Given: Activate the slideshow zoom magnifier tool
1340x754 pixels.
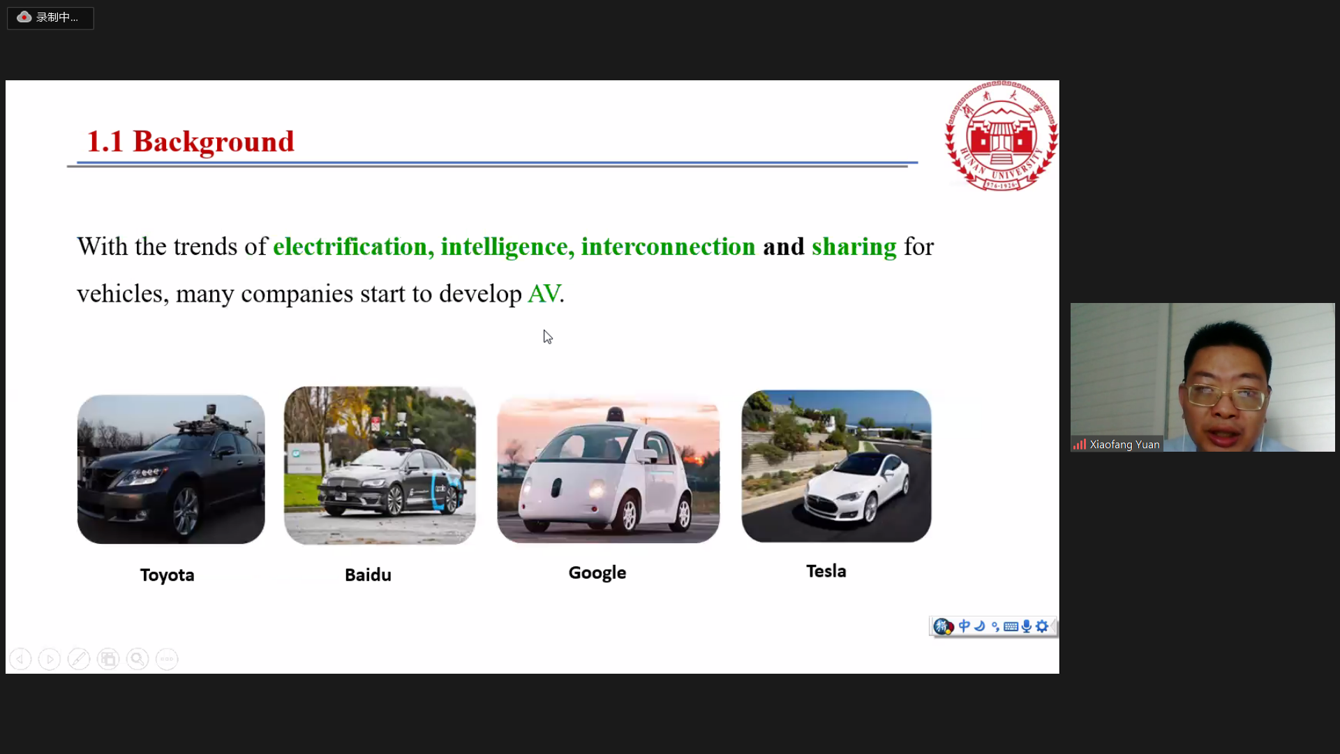Looking at the screenshot, I should tap(137, 659).
